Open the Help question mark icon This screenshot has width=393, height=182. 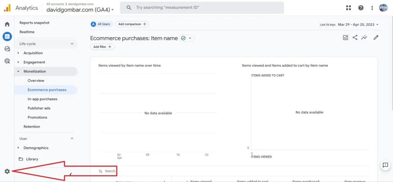(x=361, y=8)
